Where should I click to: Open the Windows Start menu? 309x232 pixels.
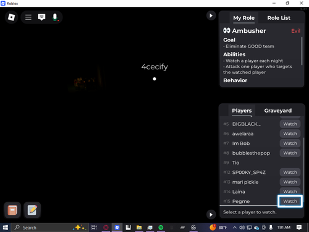[6, 228]
